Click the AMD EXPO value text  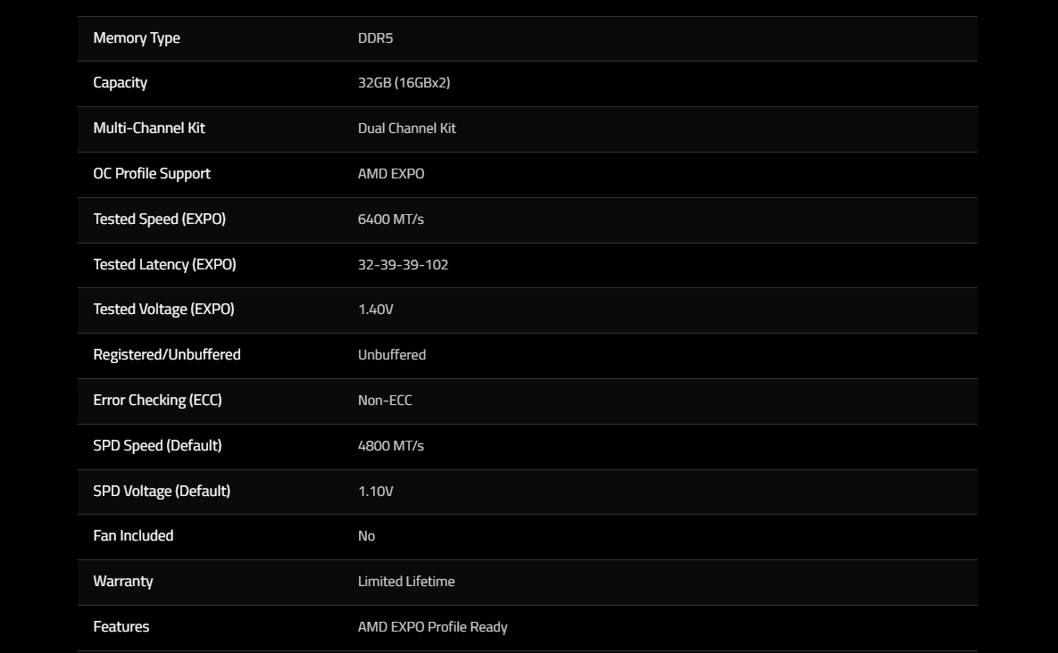[391, 174]
